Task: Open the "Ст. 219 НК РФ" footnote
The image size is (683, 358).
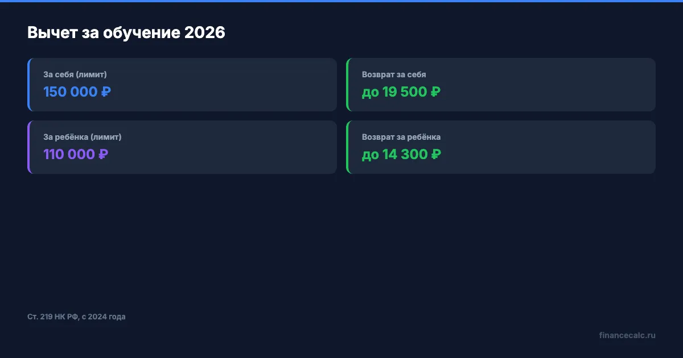Action: [76, 317]
